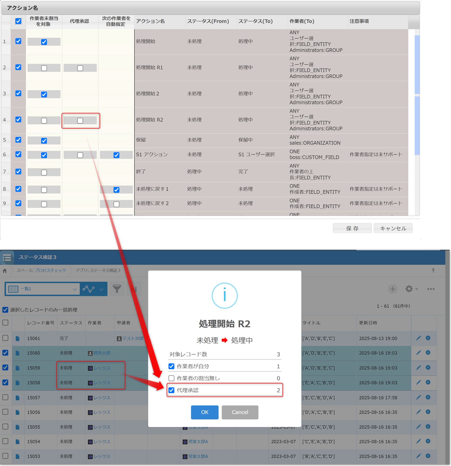Click the add record plus icon
451x466 pixels.
click(x=392, y=289)
